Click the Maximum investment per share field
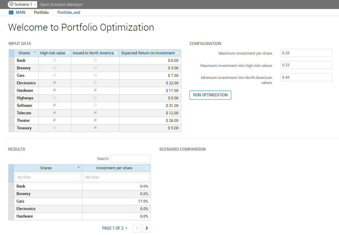 tap(306, 53)
